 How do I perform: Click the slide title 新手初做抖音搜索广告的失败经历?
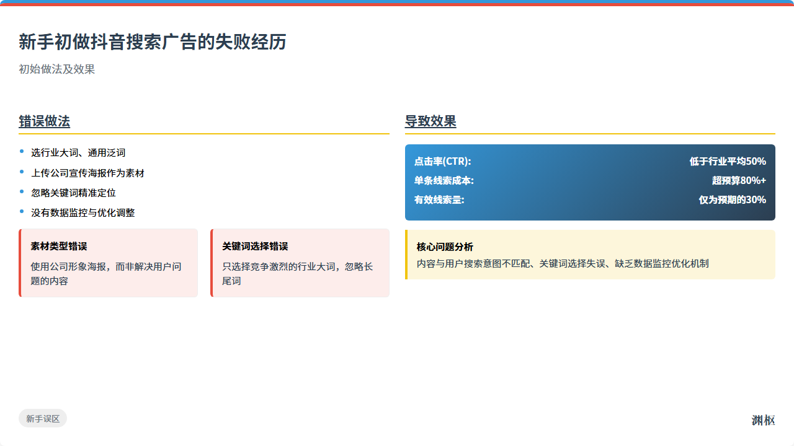153,42
